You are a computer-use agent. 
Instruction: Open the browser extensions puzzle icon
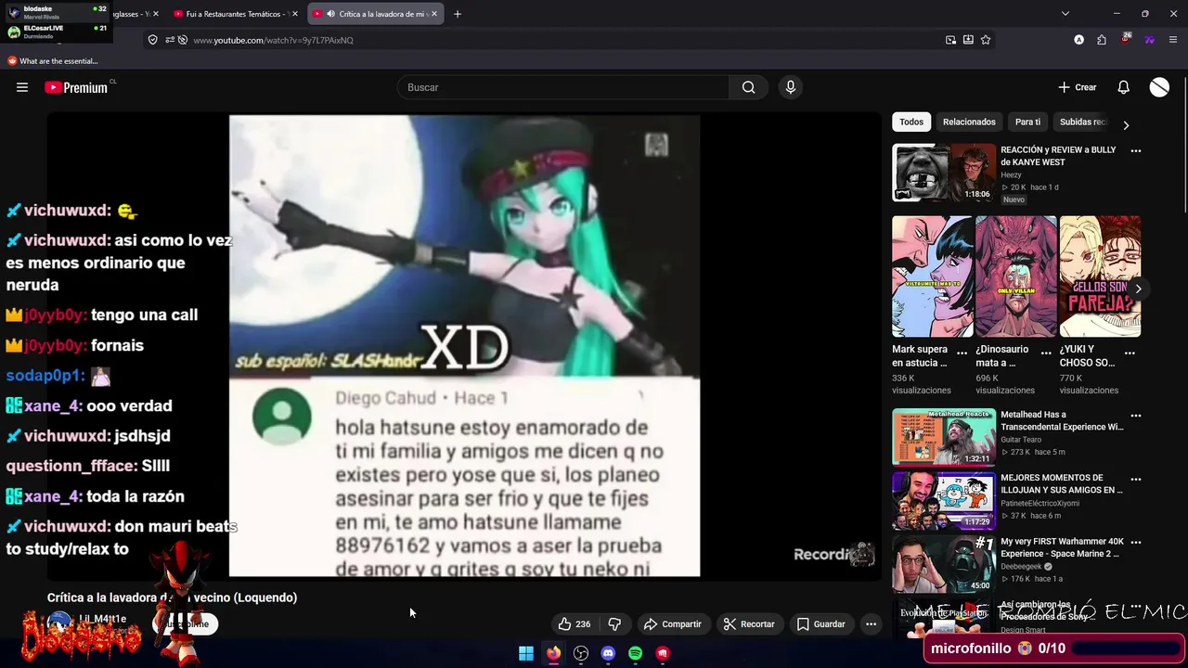(1102, 40)
